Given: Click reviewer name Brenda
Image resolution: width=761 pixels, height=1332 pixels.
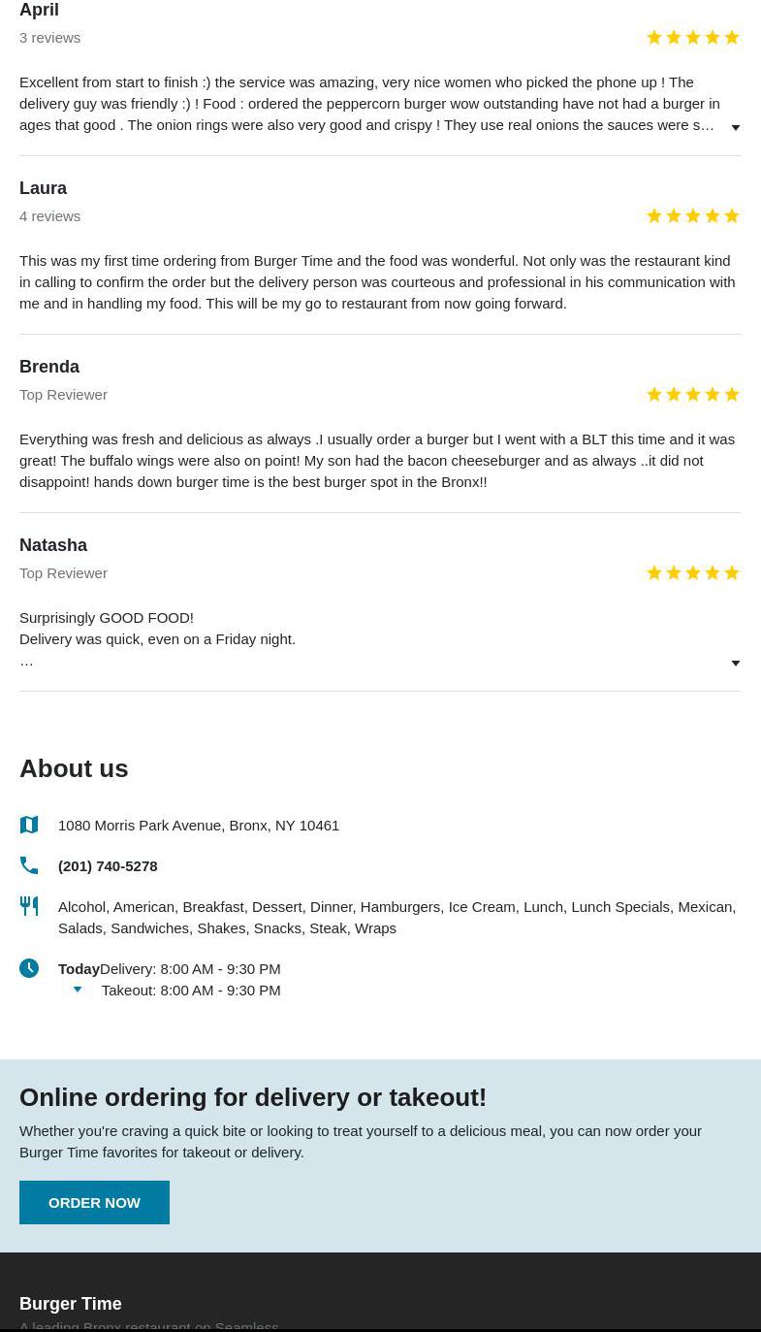Looking at the screenshot, I should (49, 367).
